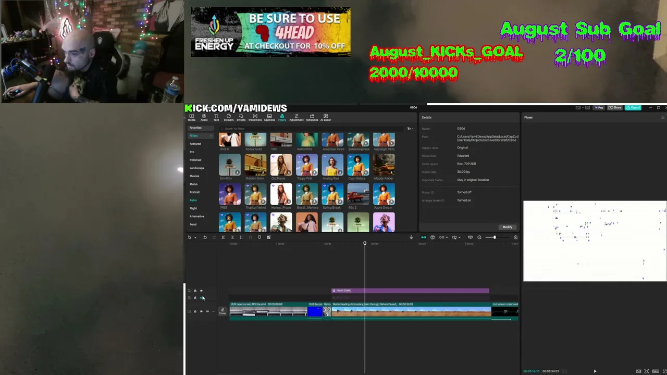Select the Pro filter category
The width and height of the screenshot is (667, 375).
[192, 152]
